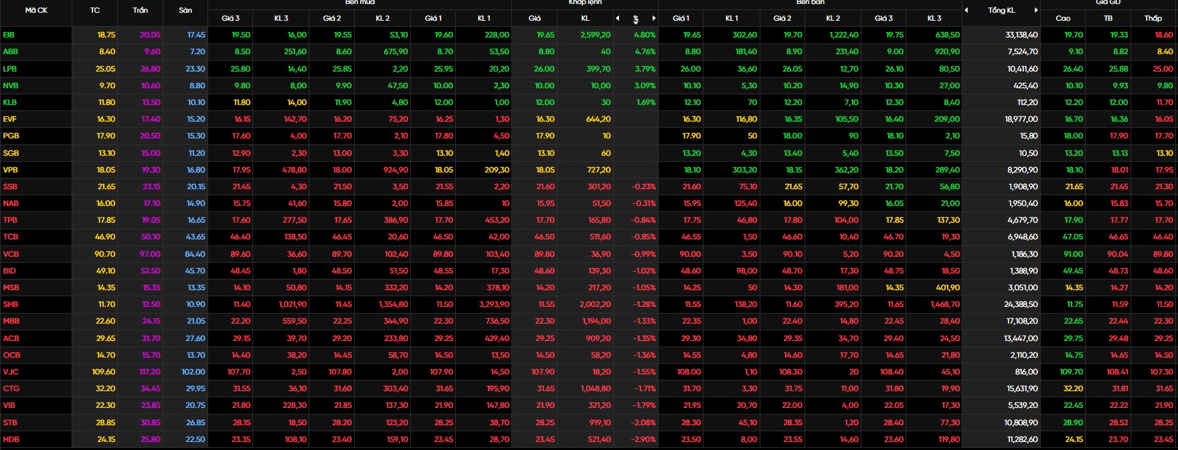Click MBB total volume 17,108,20
This screenshot has height=450, width=1178.
coord(1021,321)
